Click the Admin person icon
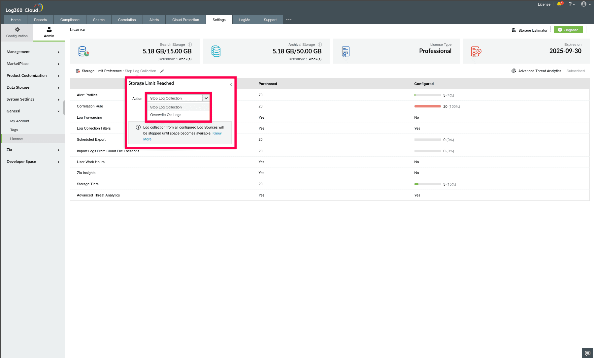This screenshot has width=594, height=358. [49, 30]
